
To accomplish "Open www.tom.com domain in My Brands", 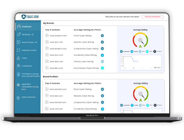I will 56,55.
